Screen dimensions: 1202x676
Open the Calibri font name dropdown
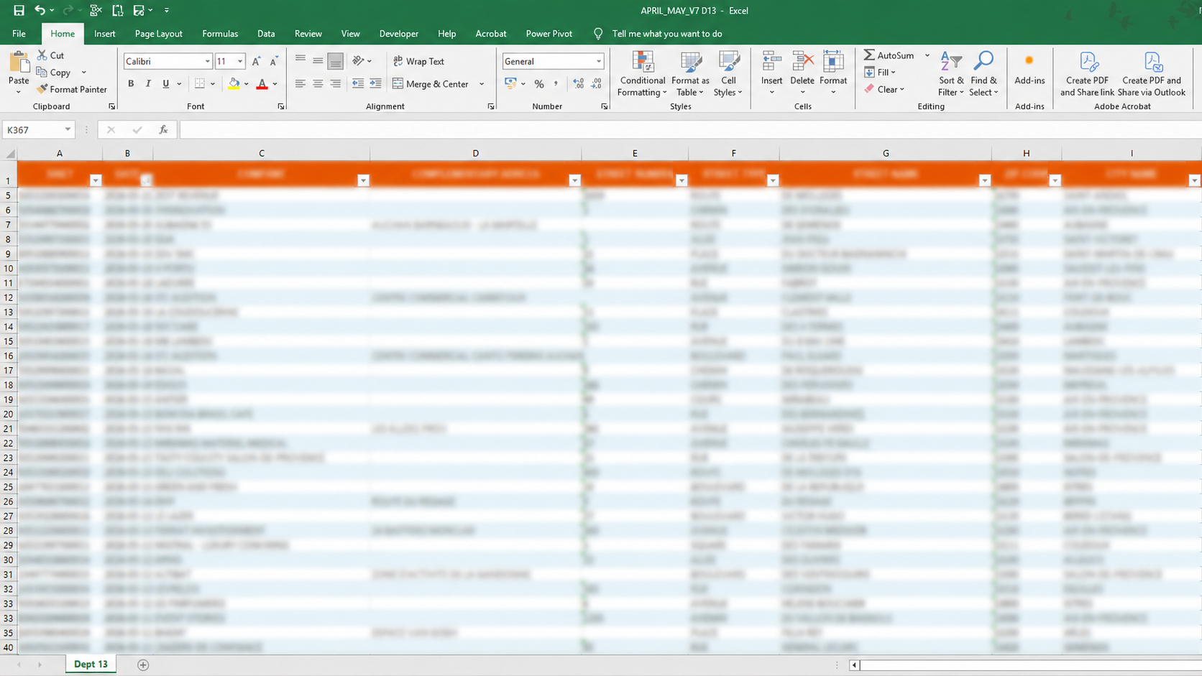coord(208,62)
